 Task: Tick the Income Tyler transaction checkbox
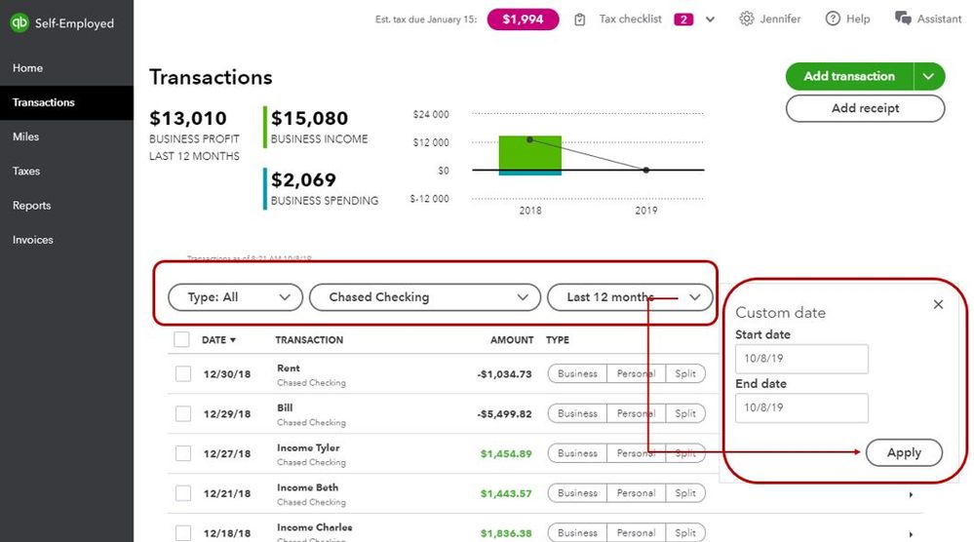[x=183, y=453]
